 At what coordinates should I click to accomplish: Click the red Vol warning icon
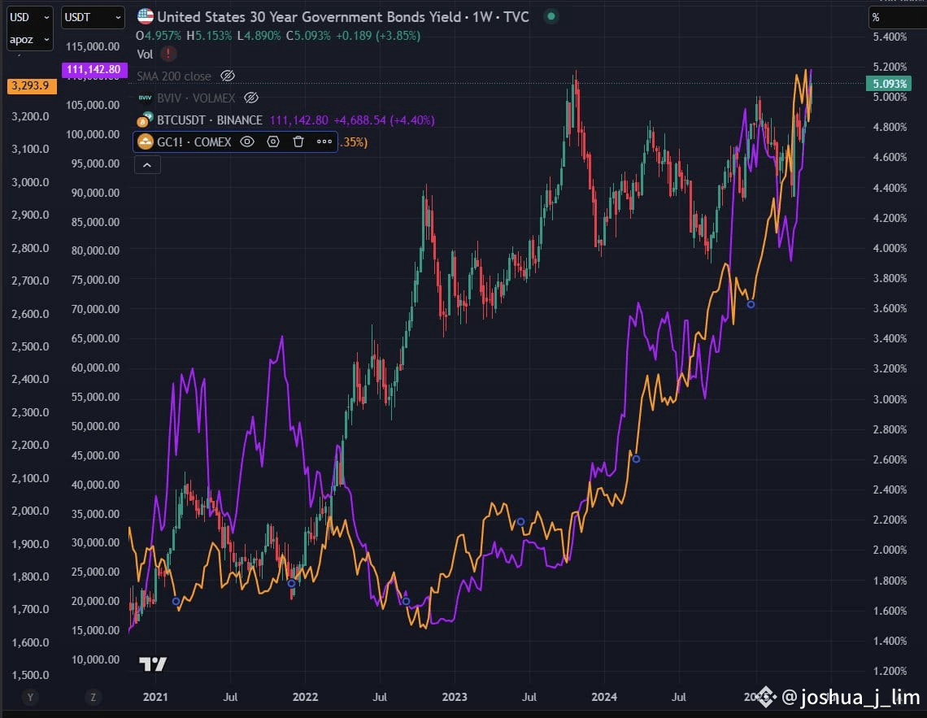tap(168, 54)
